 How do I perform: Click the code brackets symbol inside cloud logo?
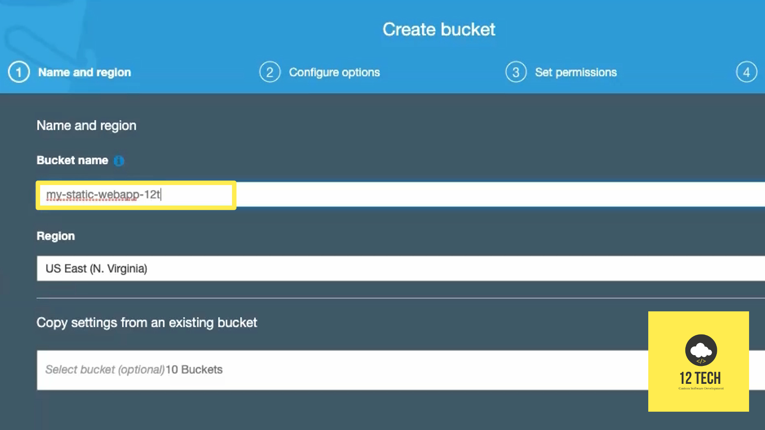701,362
